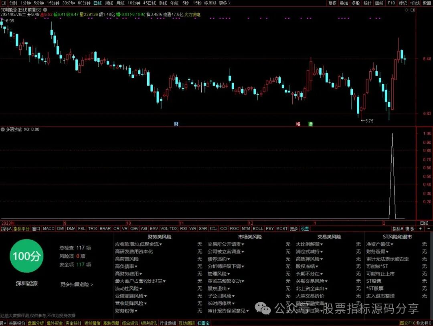Click the plus zoom-in icon beside 模板

[x=420, y=229]
